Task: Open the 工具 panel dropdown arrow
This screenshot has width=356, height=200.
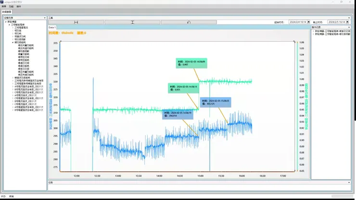Action: 349,18
